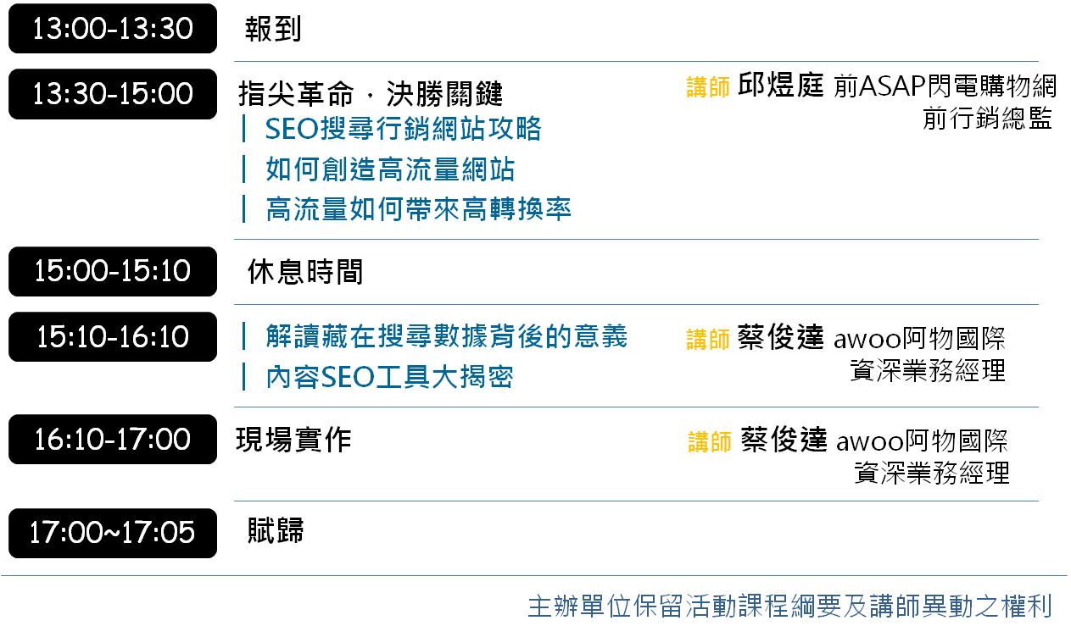Click the 賦歸 closing label

coord(276,530)
